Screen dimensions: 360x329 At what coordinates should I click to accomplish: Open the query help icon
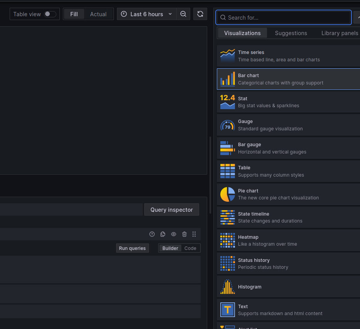[152, 234]
